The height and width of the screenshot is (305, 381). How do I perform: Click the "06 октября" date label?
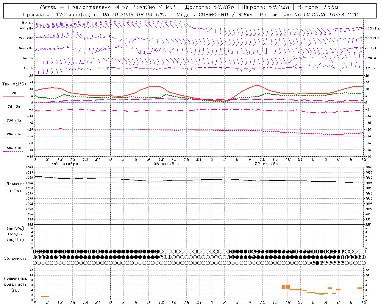pos(166,164)
